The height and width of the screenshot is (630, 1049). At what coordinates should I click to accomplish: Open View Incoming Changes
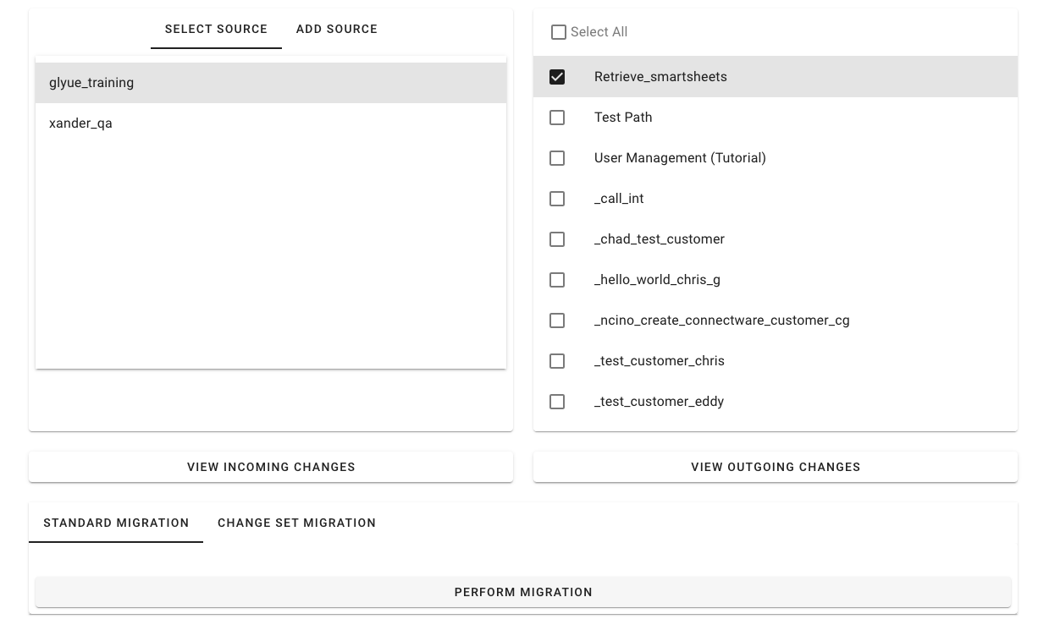(271, 467)
